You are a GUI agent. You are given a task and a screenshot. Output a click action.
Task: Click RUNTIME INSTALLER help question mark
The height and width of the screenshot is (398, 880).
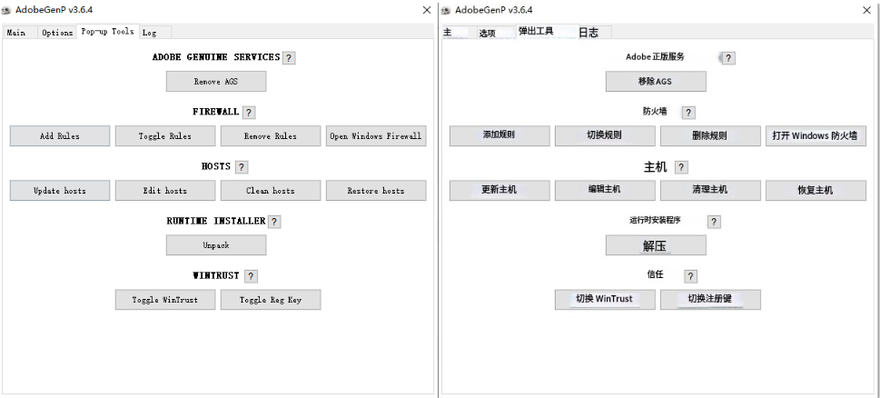pos(274,222)
